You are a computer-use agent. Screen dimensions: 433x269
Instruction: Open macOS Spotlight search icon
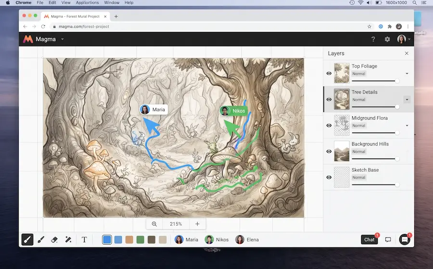pyautogui.click(x=415, y=3)
